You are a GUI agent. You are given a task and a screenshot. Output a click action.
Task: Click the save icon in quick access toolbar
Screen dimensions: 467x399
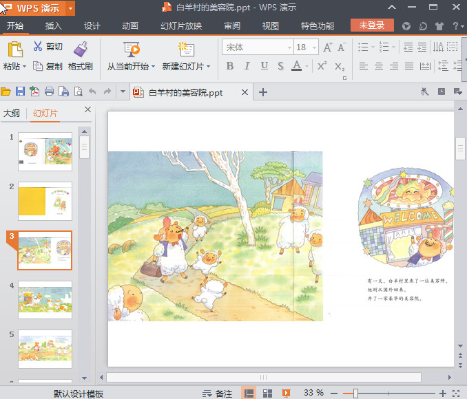click(20, 91)
